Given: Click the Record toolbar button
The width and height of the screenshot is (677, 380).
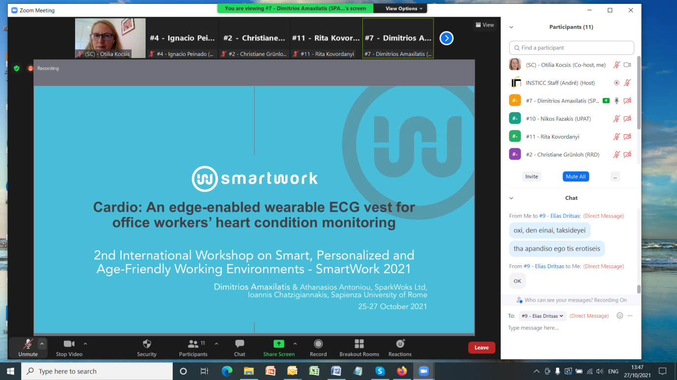Looking at the screenshot, I should (318, 348).
